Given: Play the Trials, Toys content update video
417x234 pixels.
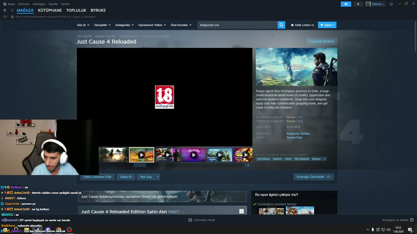Looking at the screenshot, I should pyautogui.click(x=167, y=155).
